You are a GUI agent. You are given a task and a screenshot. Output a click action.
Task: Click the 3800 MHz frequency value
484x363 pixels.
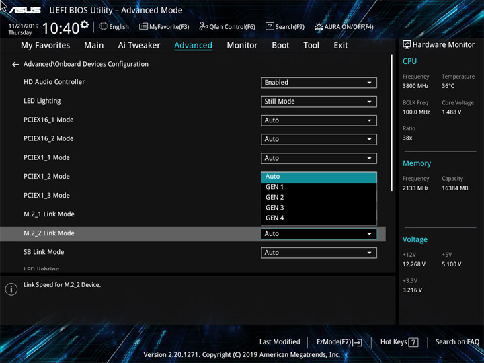coord(415,86)
